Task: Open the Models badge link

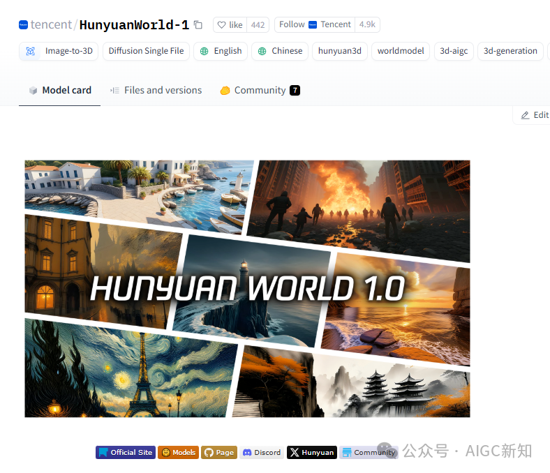Action: [x=178, y=453]
